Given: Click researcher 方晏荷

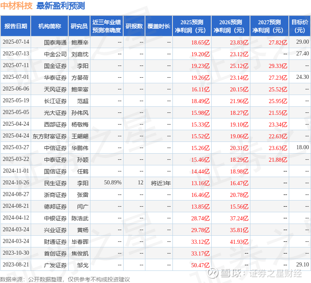Looking at the screenshot, I should click(x=80, y=78).
